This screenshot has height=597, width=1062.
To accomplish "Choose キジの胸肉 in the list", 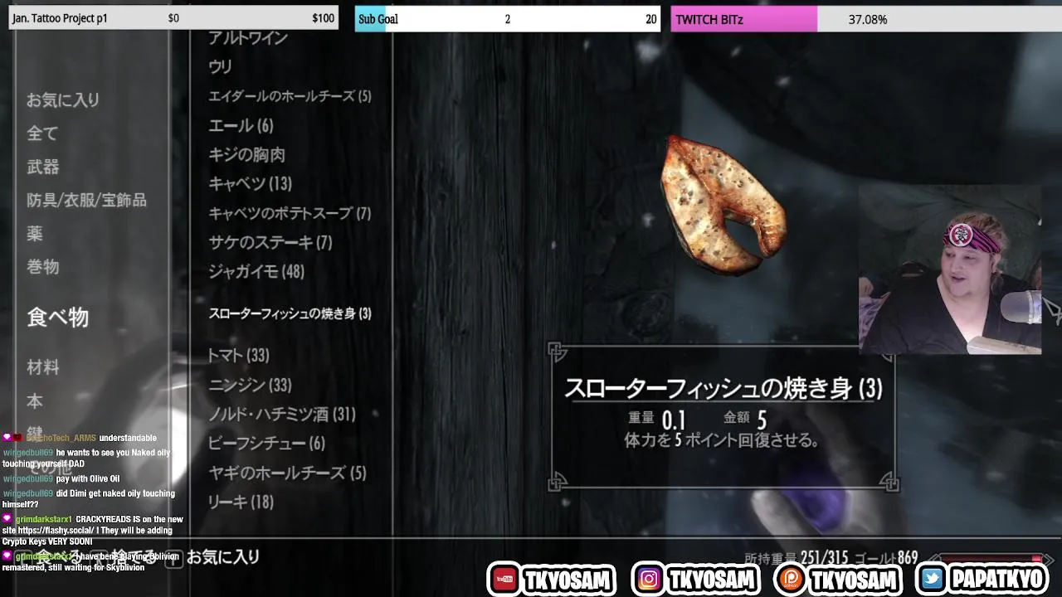I will coord(246,155).
